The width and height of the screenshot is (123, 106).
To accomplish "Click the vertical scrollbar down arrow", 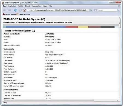I will [x=120, y=98].
